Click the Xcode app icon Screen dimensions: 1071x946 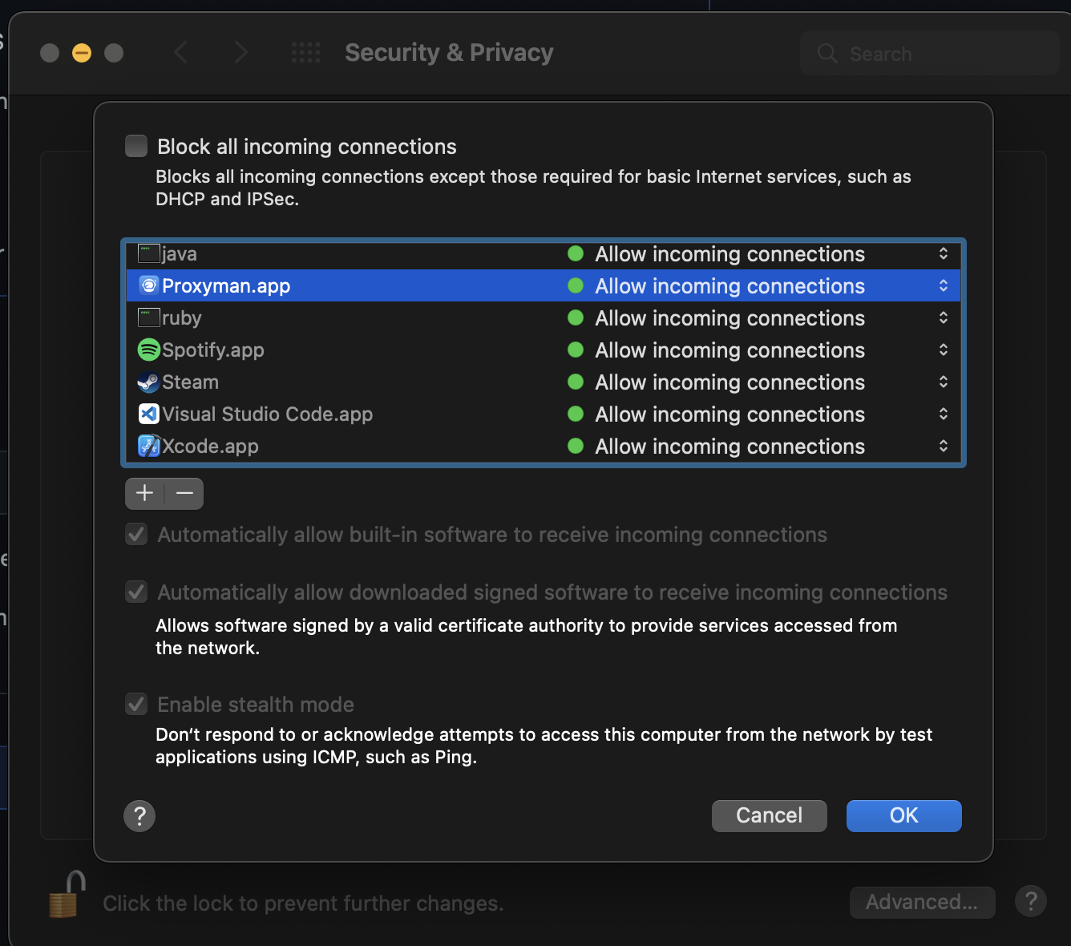coord(148,446)
